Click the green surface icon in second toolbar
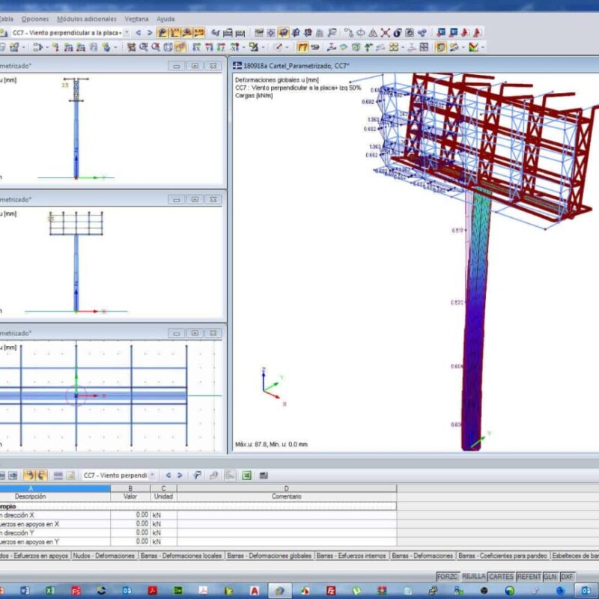Viewport: 599px width, 599px height. pos(344,47)
